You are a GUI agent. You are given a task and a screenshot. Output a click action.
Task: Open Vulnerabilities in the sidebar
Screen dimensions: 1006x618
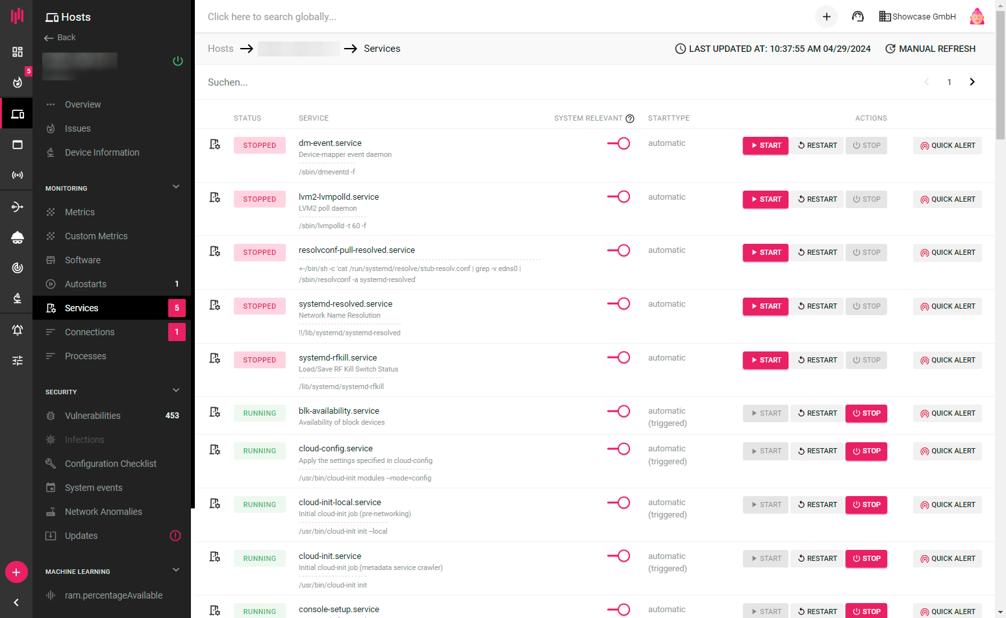[x=93, y=416]
